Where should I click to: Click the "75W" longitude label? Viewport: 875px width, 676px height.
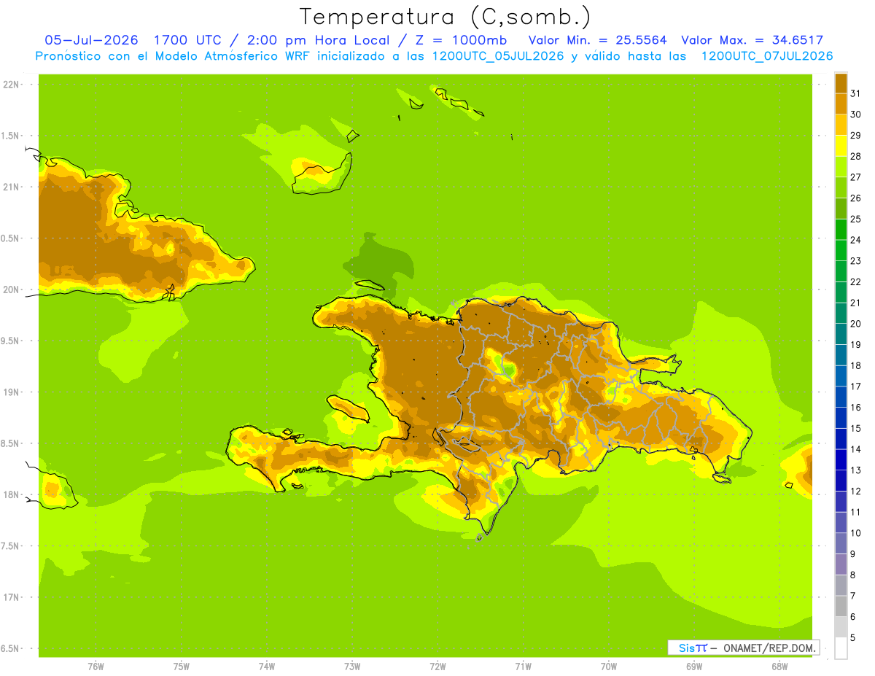182,667
